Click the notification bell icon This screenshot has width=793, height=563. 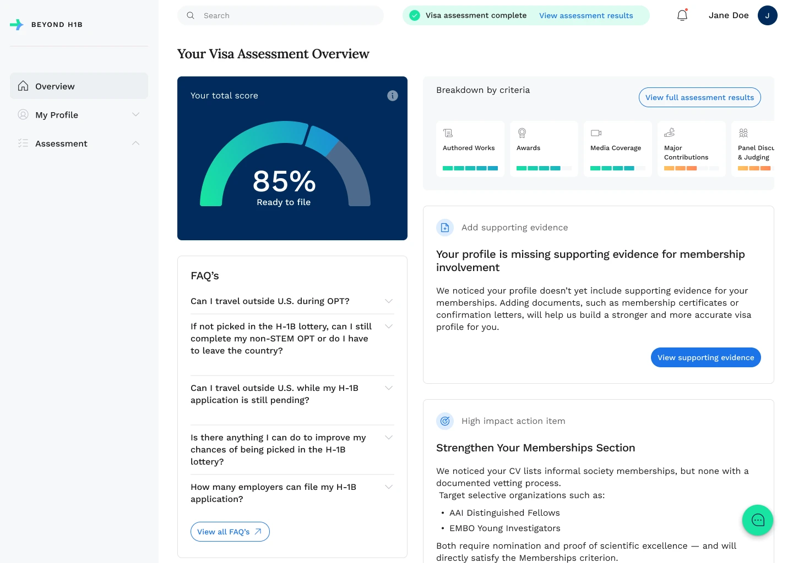click(x=682, y=15)
